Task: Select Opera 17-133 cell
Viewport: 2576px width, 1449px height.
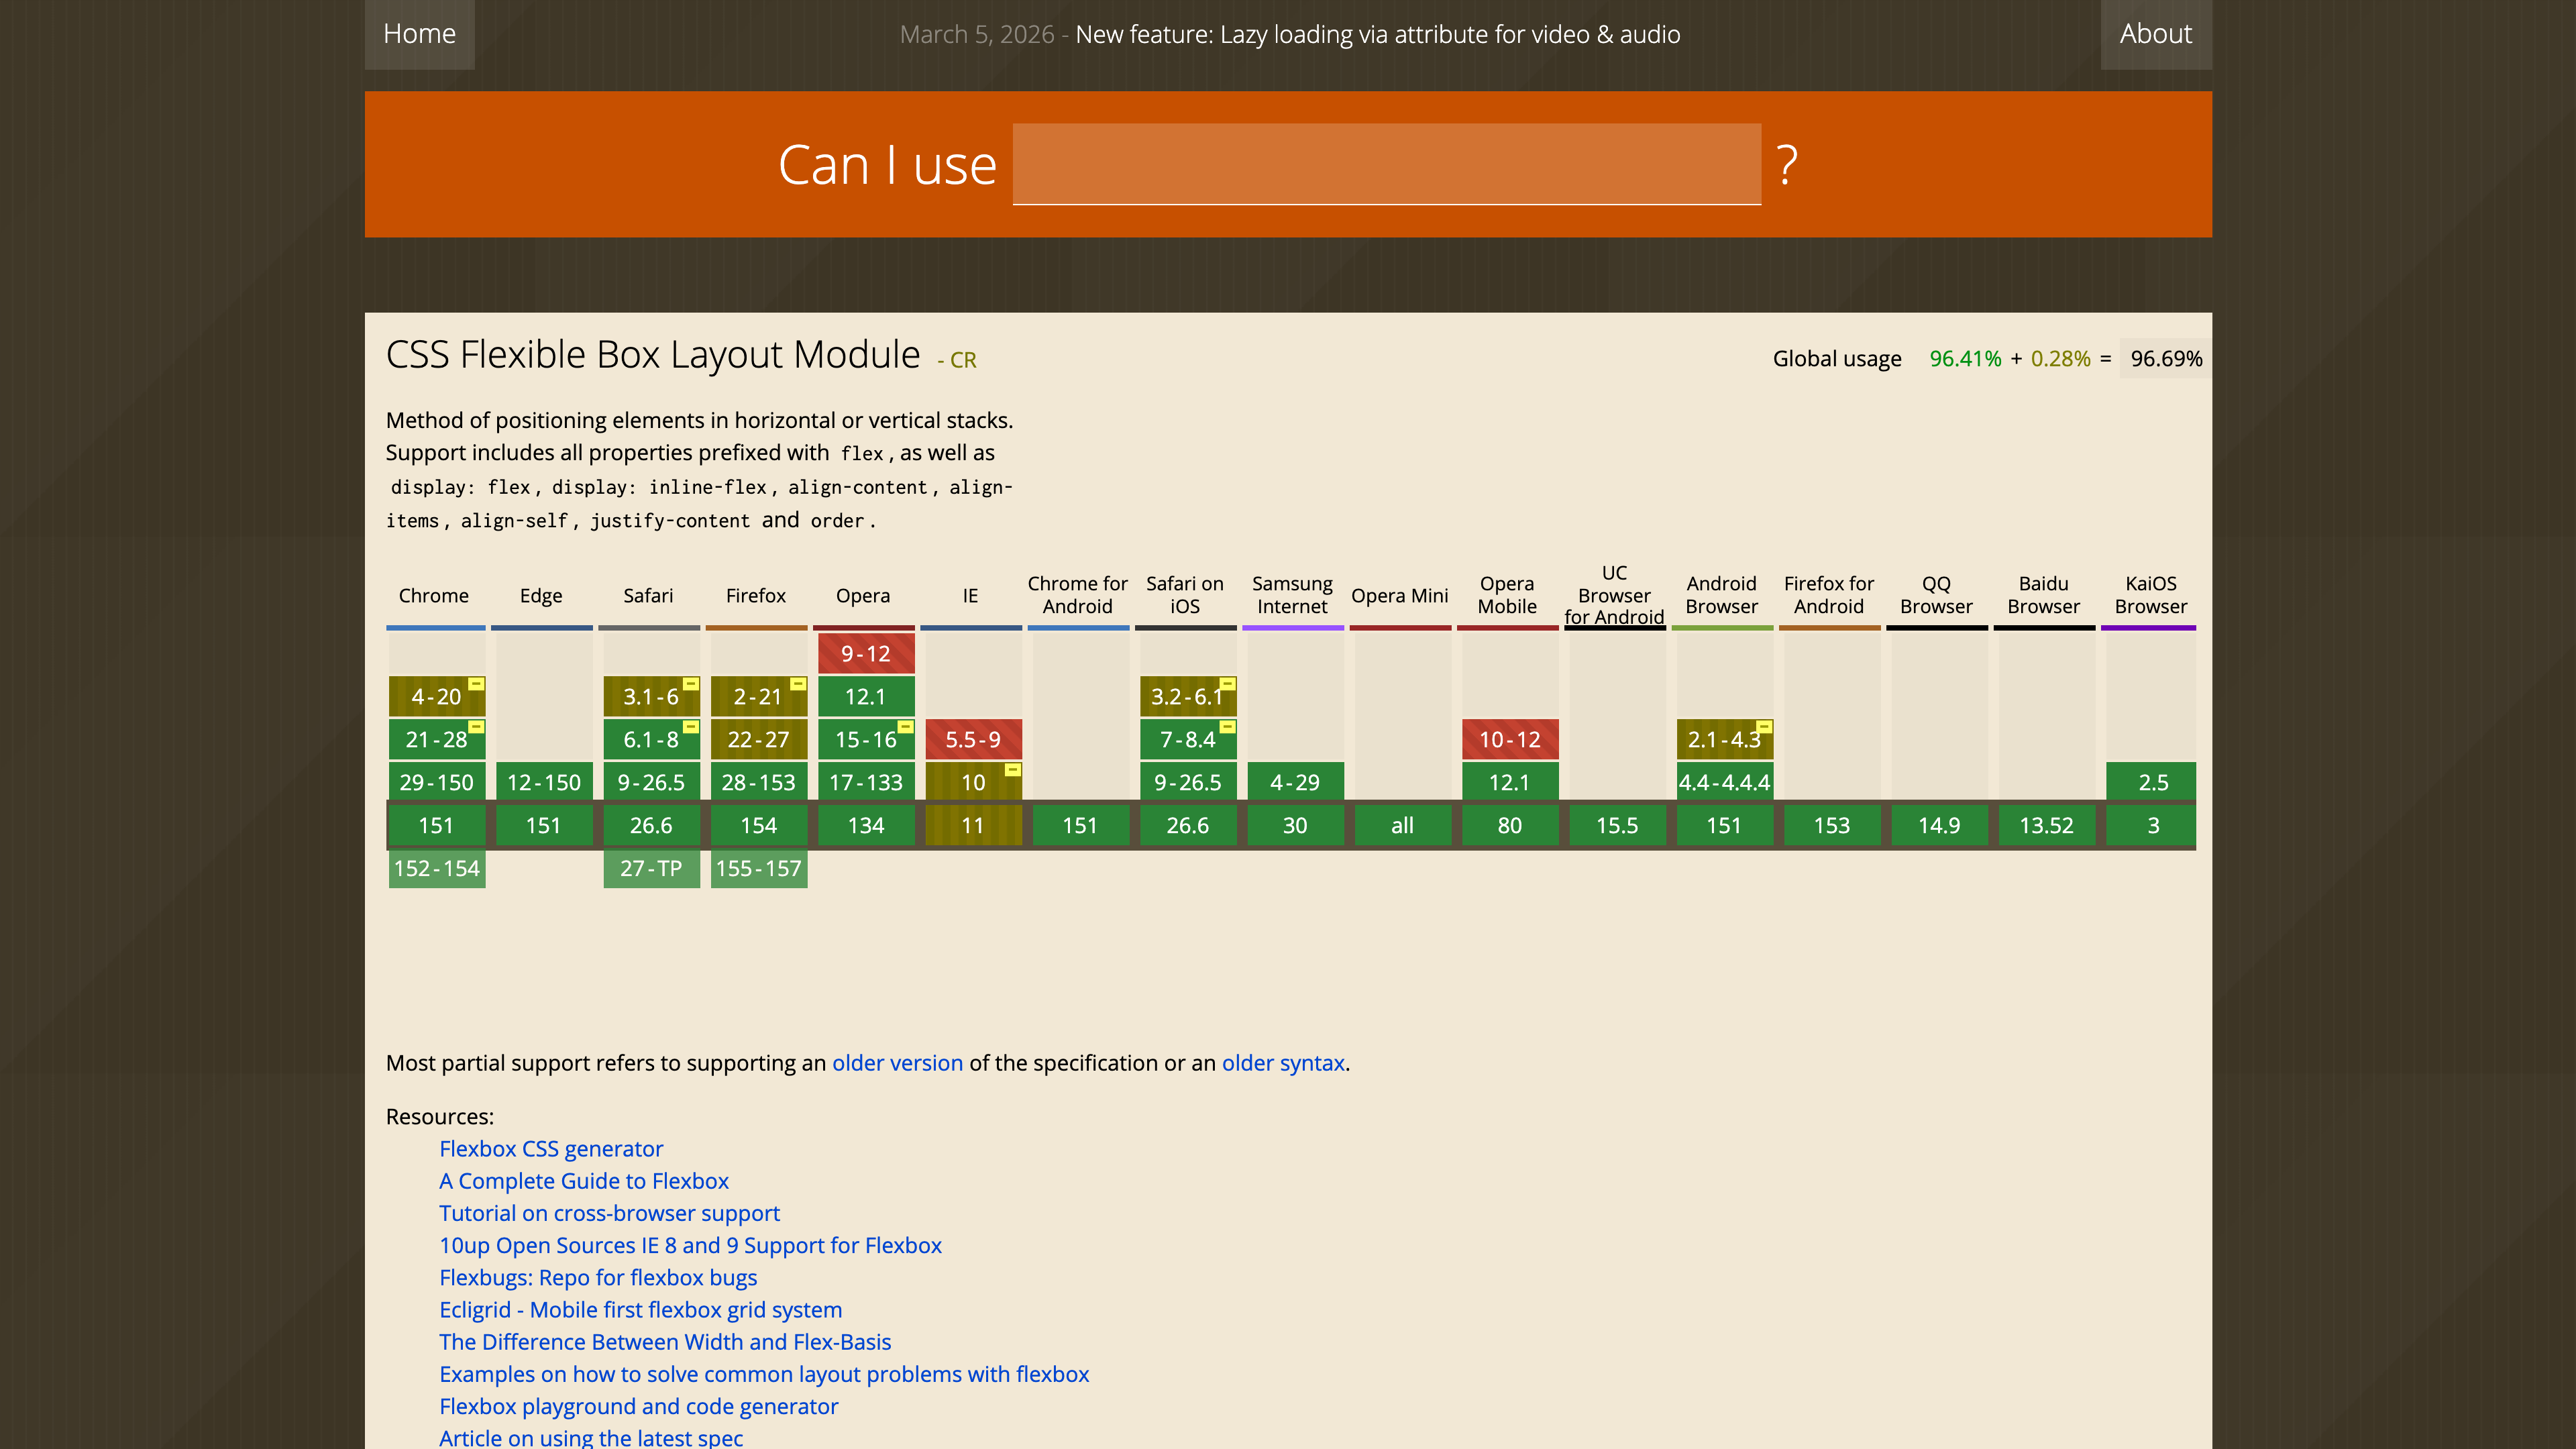Action: click(865, 783)
